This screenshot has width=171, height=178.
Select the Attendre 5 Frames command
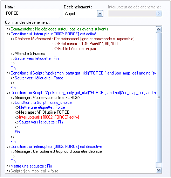pyautogui.click(x=28, y=54)
